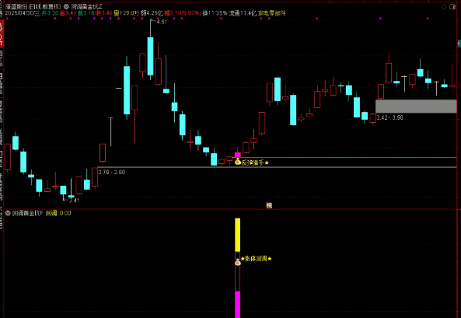This screenshot has width=461, height=318.
Task: Click the red tab strip on the left edge
Action: tap(2, 33)
